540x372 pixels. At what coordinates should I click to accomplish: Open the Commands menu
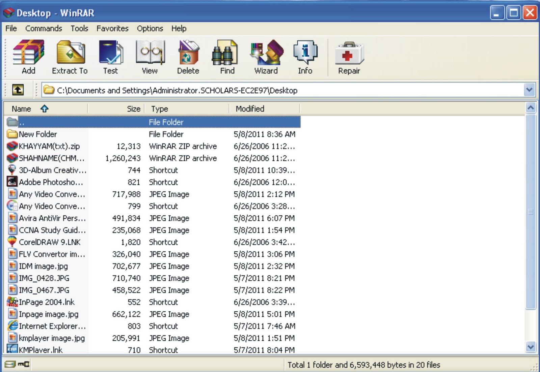point(44,28)
